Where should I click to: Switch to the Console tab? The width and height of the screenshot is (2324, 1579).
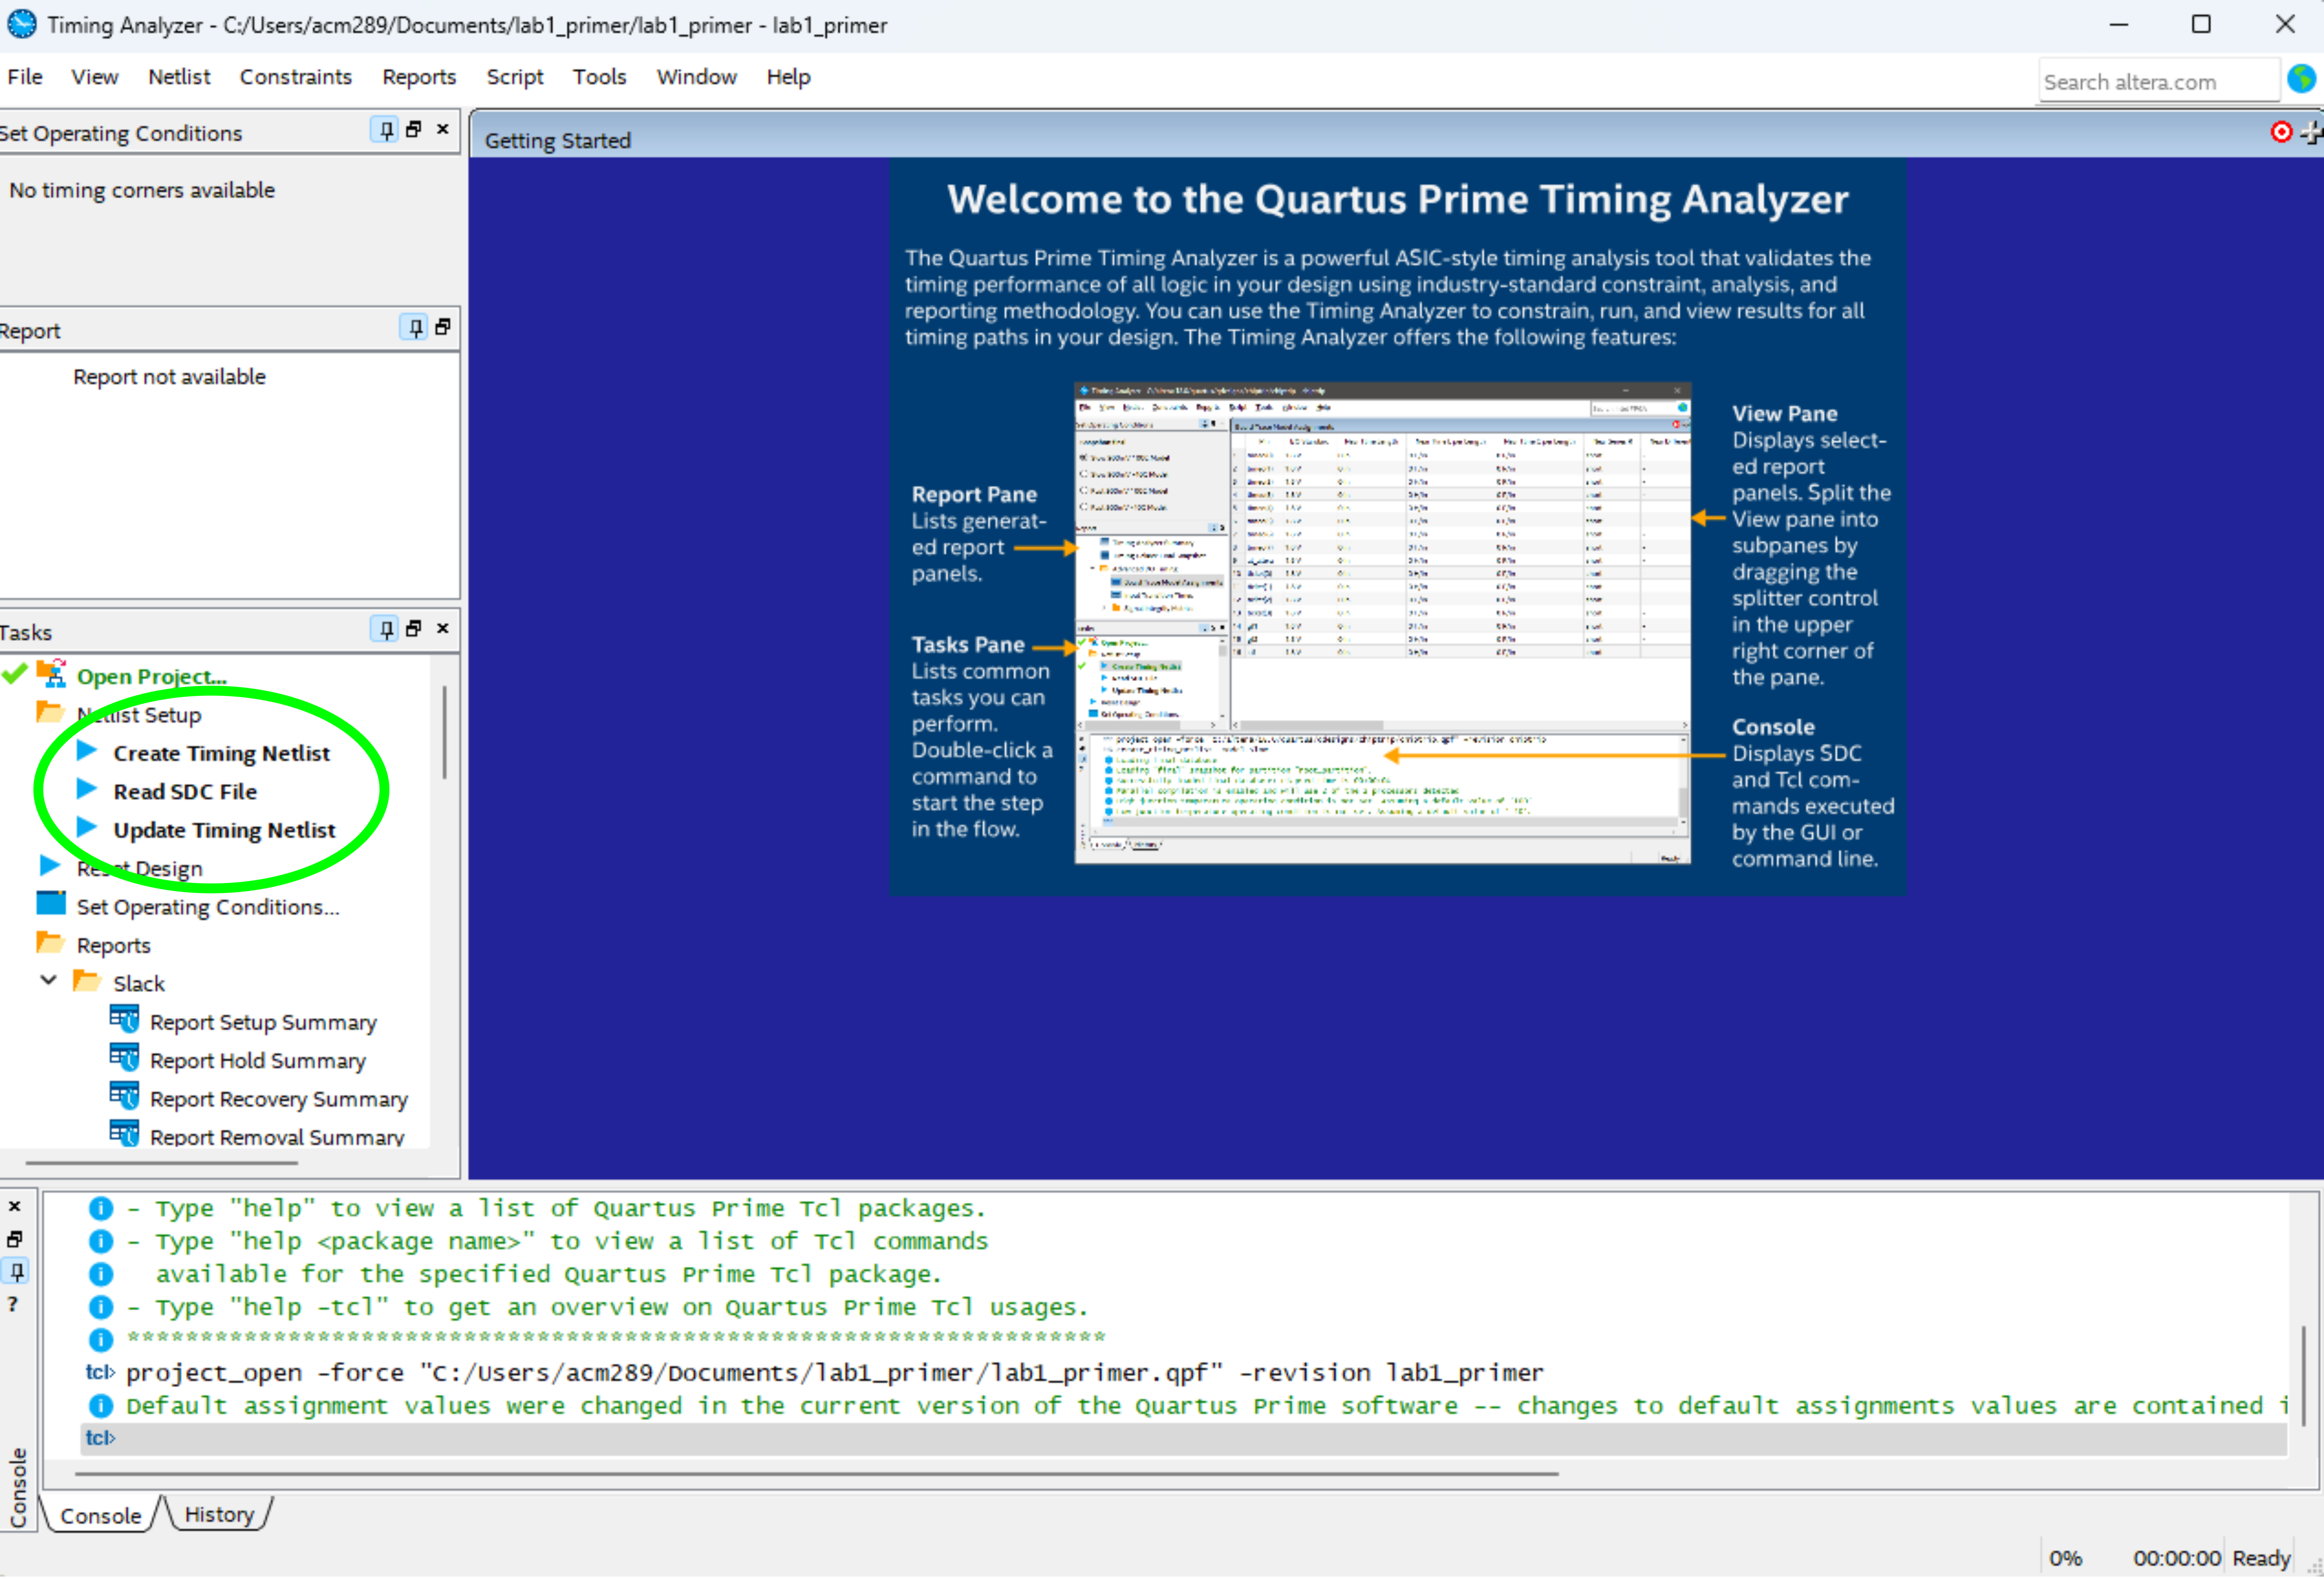(100, 1516)
